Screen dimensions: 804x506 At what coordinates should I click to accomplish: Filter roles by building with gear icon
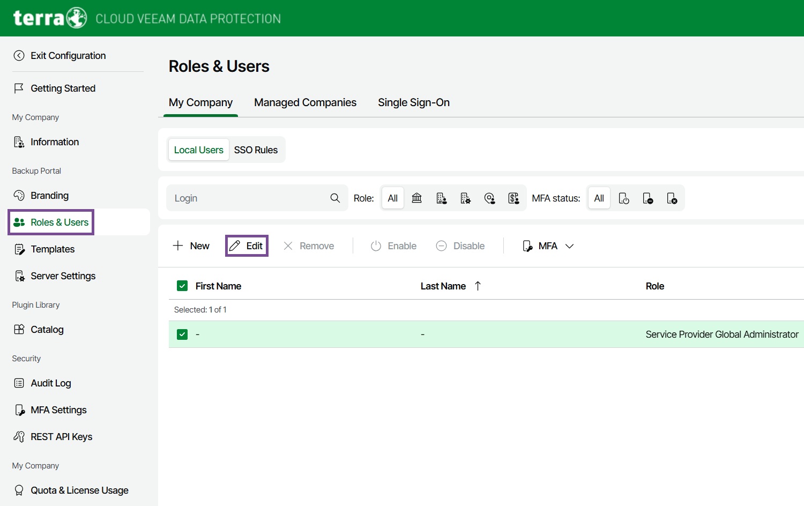pyautogui.click(x=465, y=198)
